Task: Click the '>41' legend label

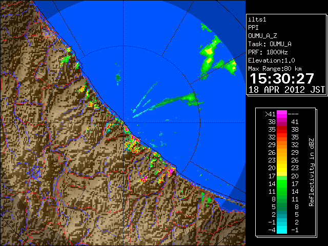Action: pos(270,114)
